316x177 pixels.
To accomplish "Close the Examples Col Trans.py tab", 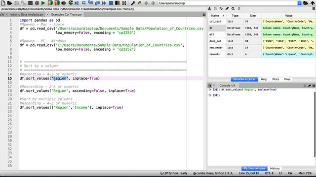I will 48,14.
